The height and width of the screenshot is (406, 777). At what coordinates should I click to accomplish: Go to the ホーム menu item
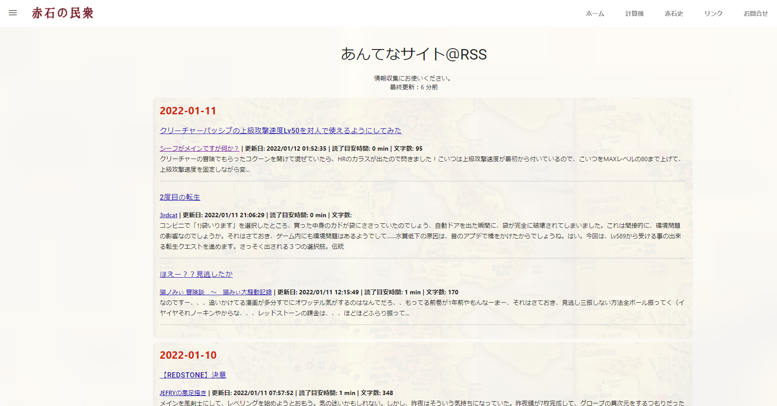(594, 13)
